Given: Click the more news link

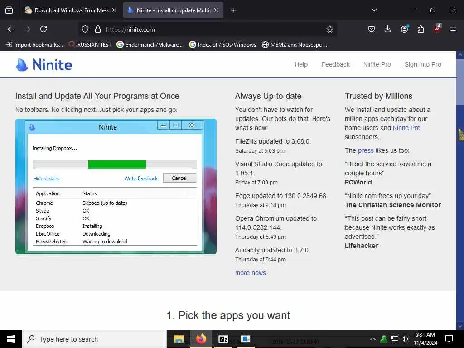Looking at the screenshot, I should 250,273.
